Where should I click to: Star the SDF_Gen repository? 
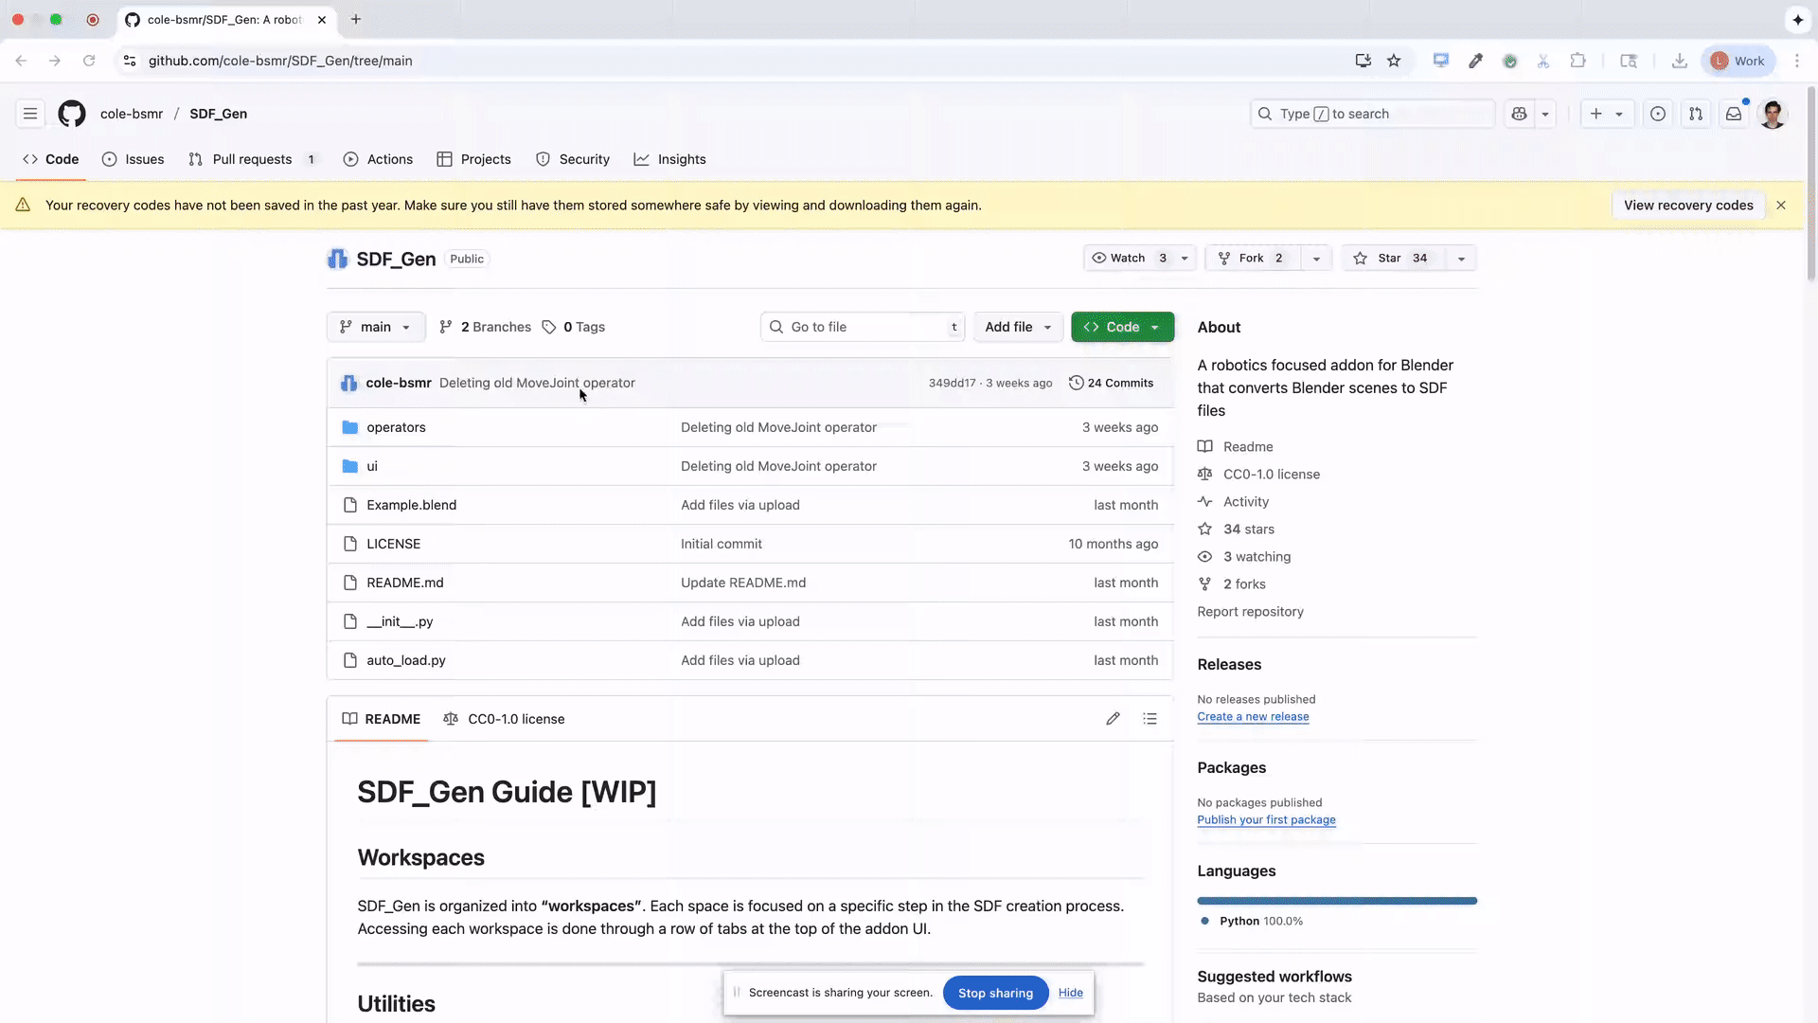[x=1390, y=259]
